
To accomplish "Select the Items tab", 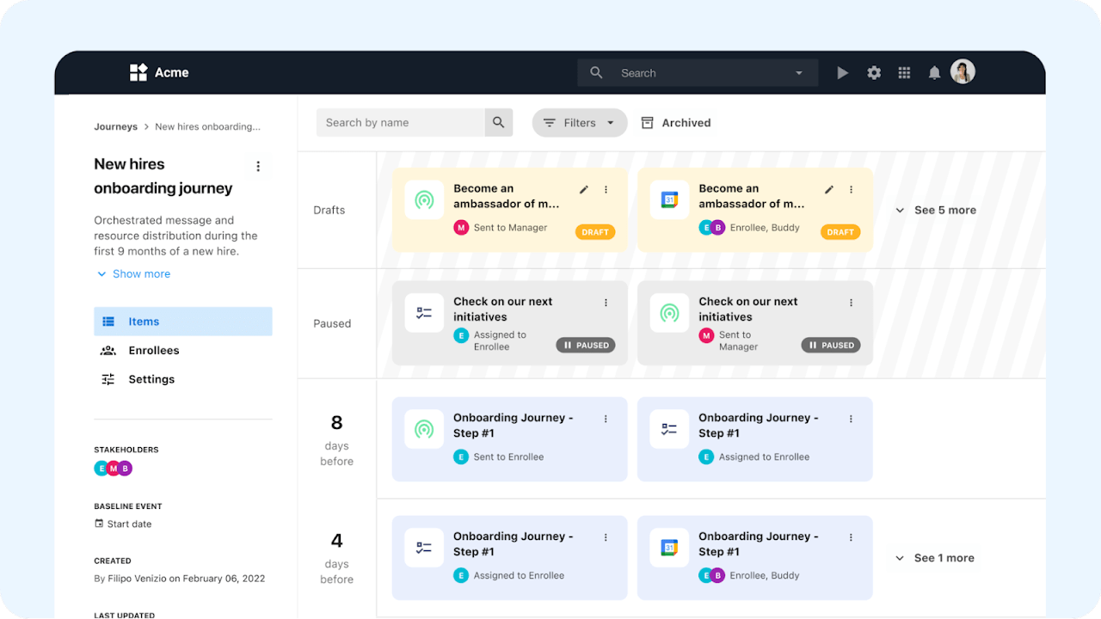I will [x=183, y=322].
